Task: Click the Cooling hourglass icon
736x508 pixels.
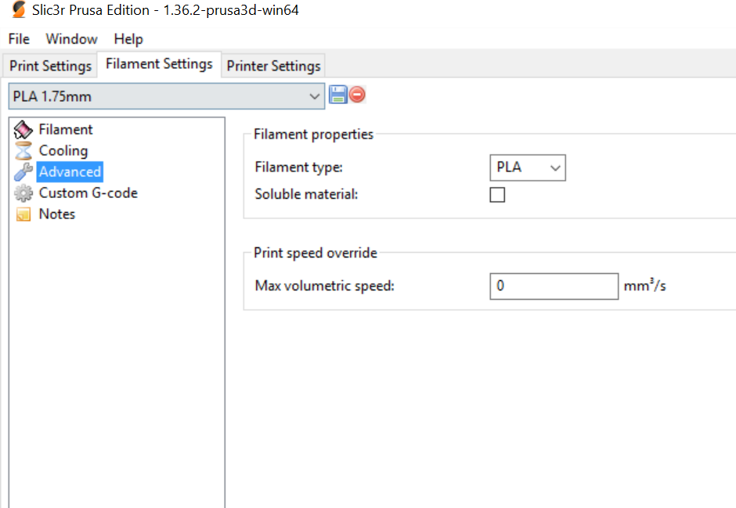Action: pos(23,151)
